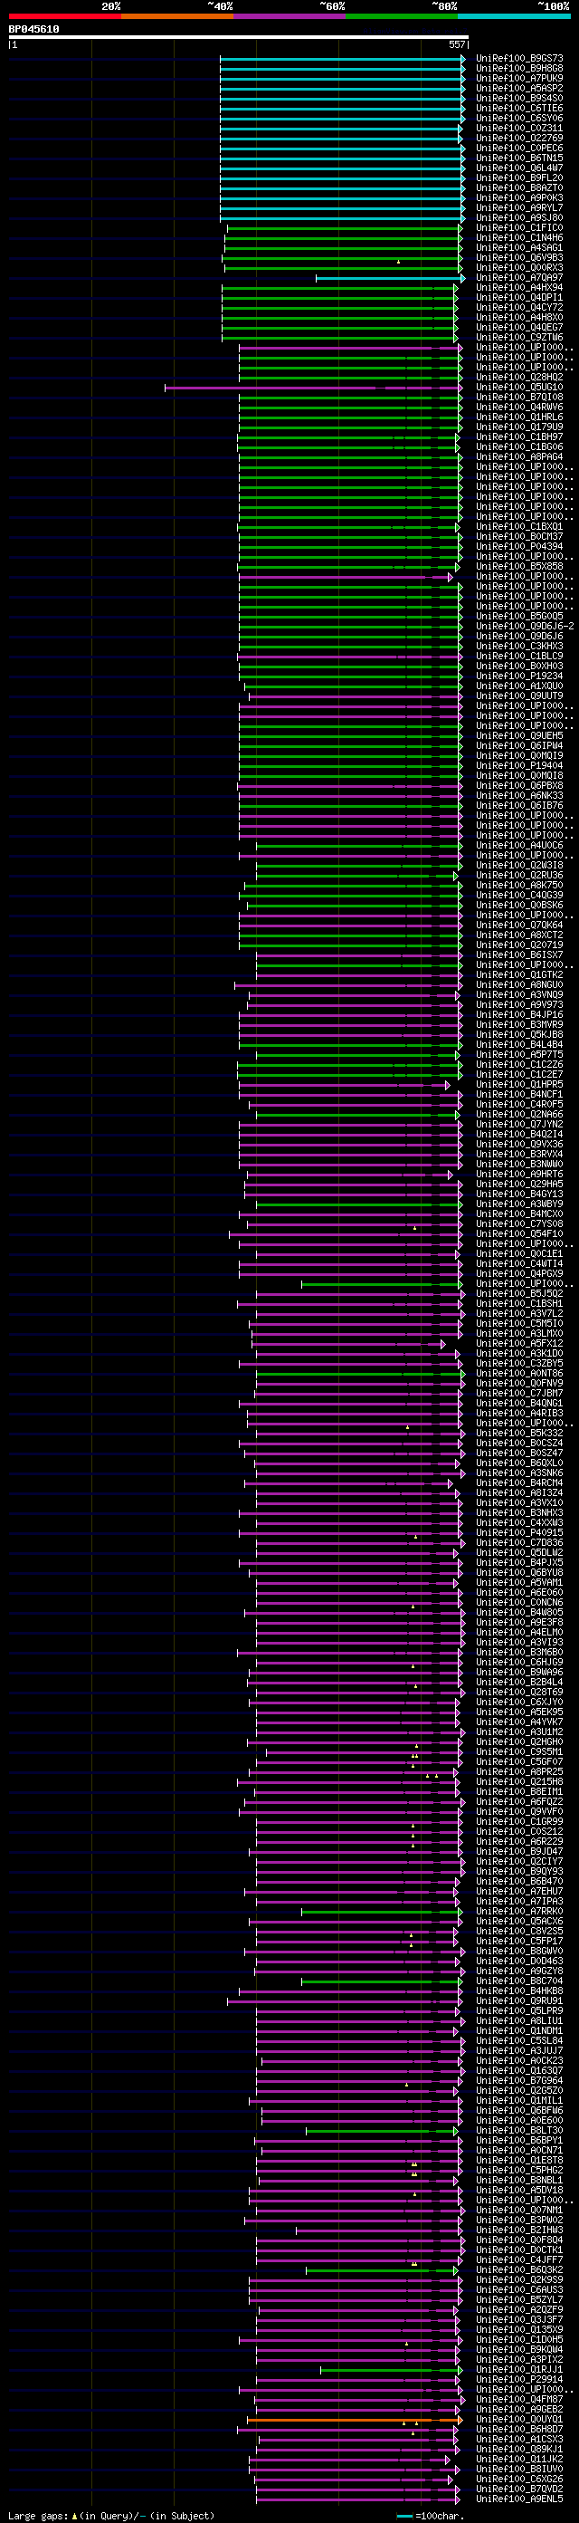Select hit label UniRef100_Q9D6J6-2

[526, 627]
